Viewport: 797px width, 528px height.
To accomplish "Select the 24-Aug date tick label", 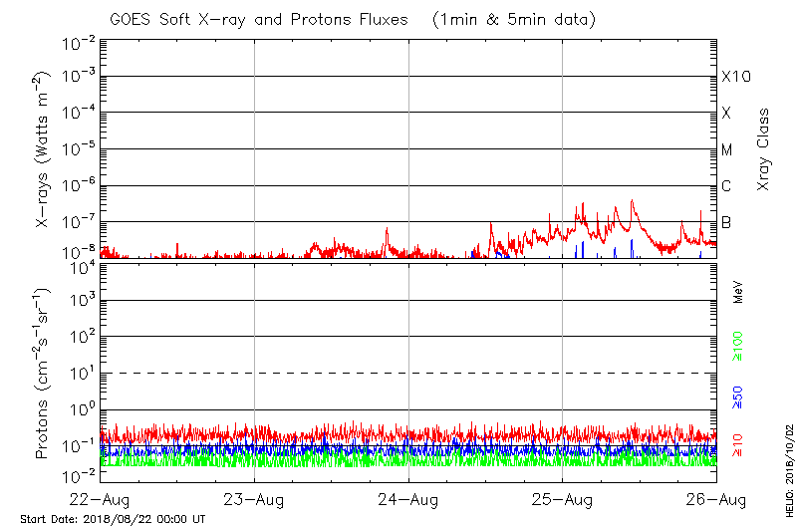I will [408, 498].
